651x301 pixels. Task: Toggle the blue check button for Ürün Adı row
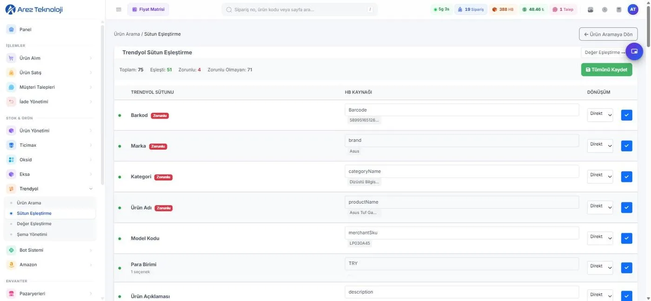point(626,207)
